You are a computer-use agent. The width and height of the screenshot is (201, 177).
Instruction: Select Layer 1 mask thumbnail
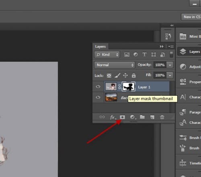(x=129, y=86)
